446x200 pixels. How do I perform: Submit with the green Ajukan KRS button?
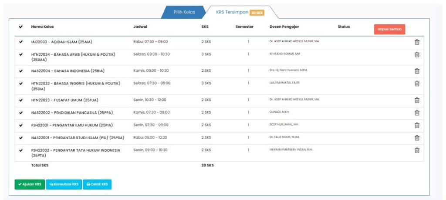point(30,184)
